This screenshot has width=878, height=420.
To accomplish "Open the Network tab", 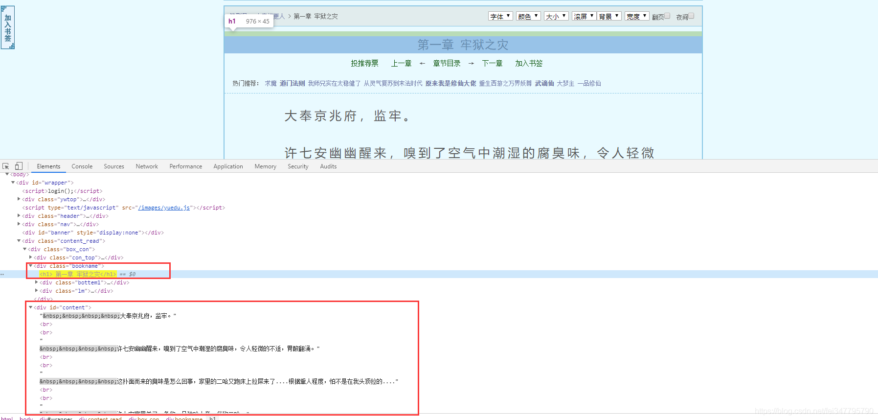I will [x=147, y=166].
